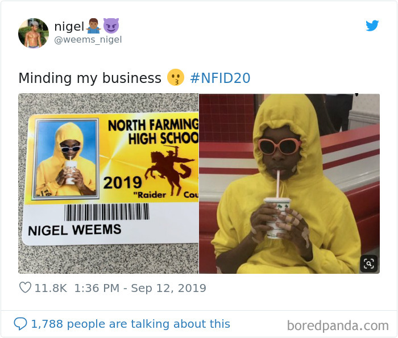
Task: Click the Minding my business tweet text
Action: (x=90, y=78)
